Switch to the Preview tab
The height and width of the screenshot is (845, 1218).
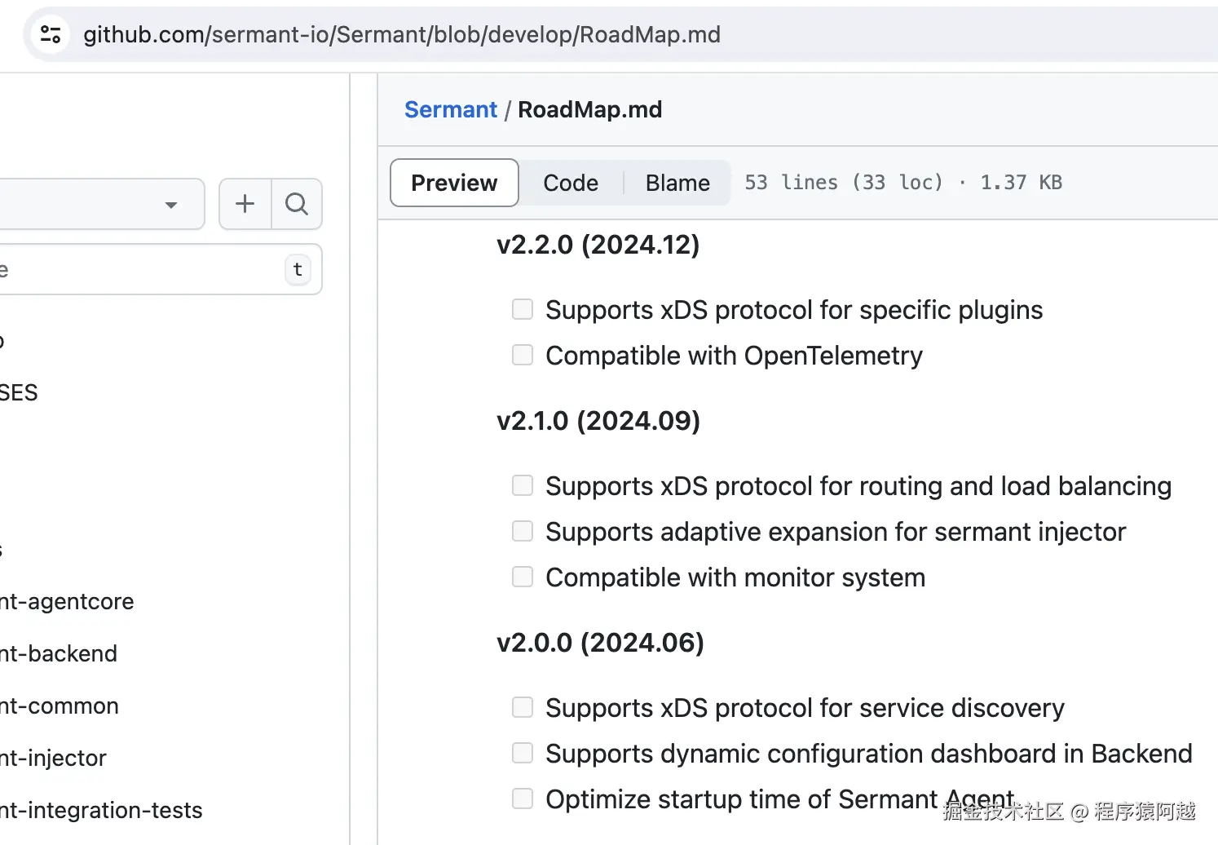[454, 183]
